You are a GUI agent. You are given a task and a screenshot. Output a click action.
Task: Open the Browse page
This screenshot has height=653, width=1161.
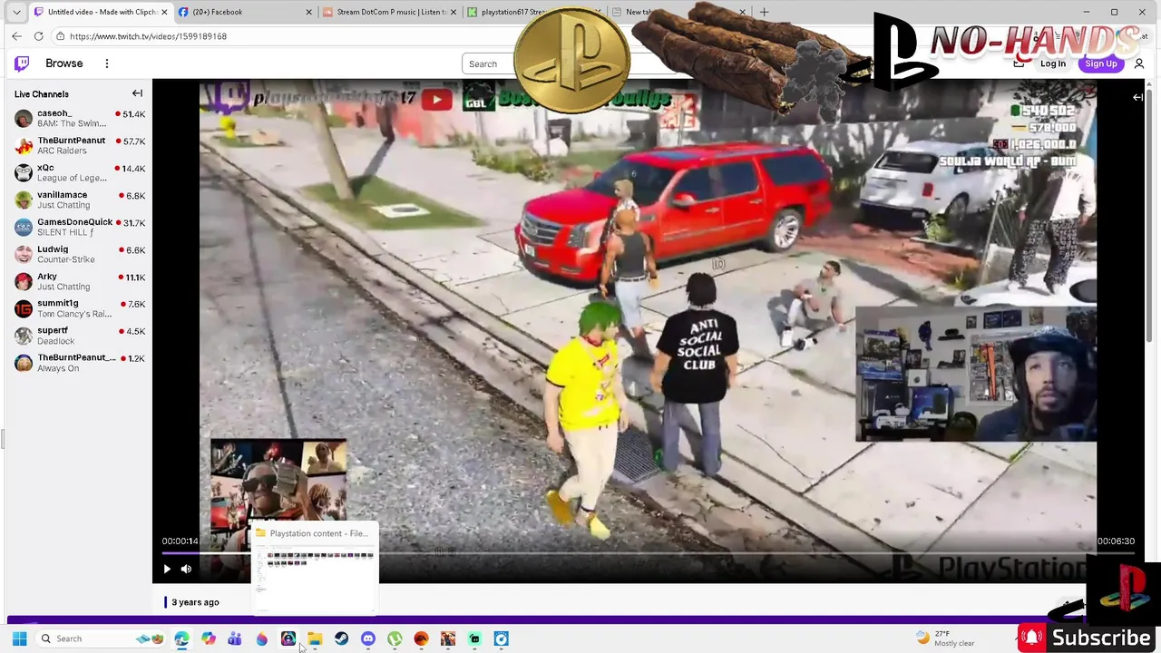64,63
